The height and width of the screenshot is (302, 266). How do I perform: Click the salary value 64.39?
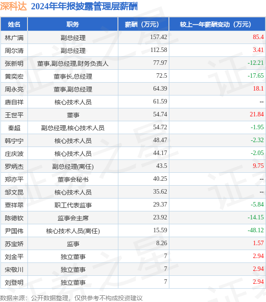[160, 88]
